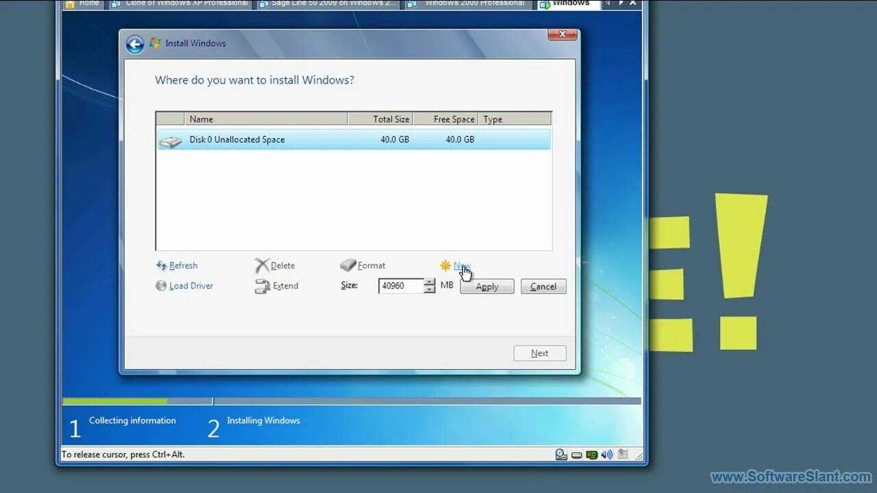Click the 40.0 GB Free Space cell
Screen dimensions: 877x493
coord(460,140)
